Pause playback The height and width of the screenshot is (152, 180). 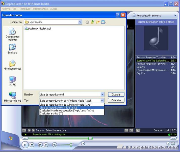point(25,145)
